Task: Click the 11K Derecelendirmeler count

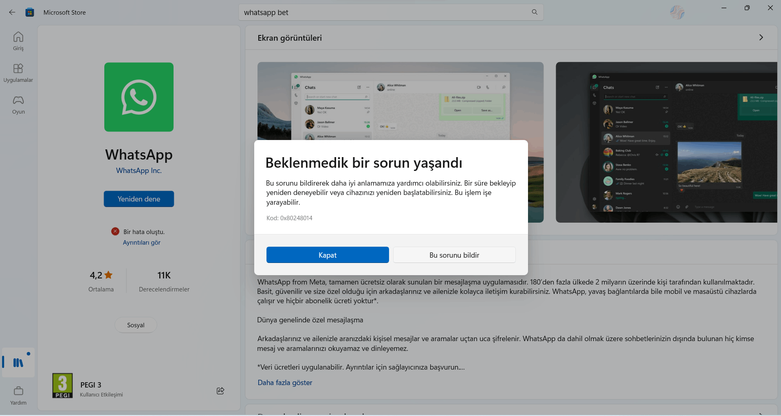Action: 164,281
